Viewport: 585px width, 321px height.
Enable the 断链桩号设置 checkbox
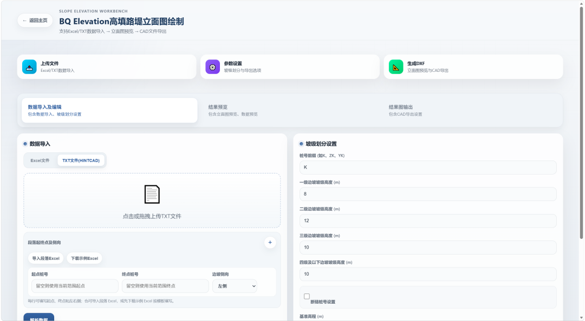tap(307, 297)
